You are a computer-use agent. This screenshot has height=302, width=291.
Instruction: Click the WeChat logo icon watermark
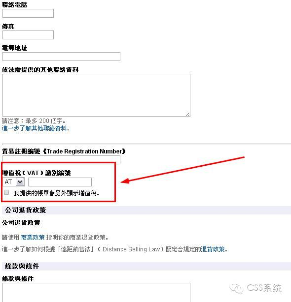point(236,288)
